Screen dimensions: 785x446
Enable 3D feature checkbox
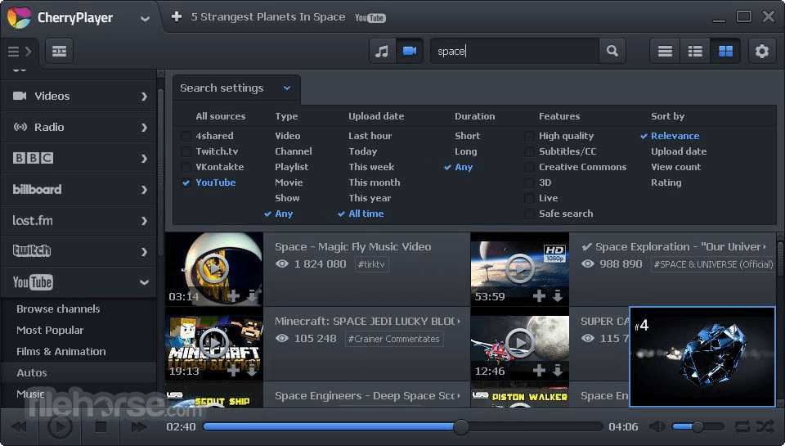coord(529,182)
